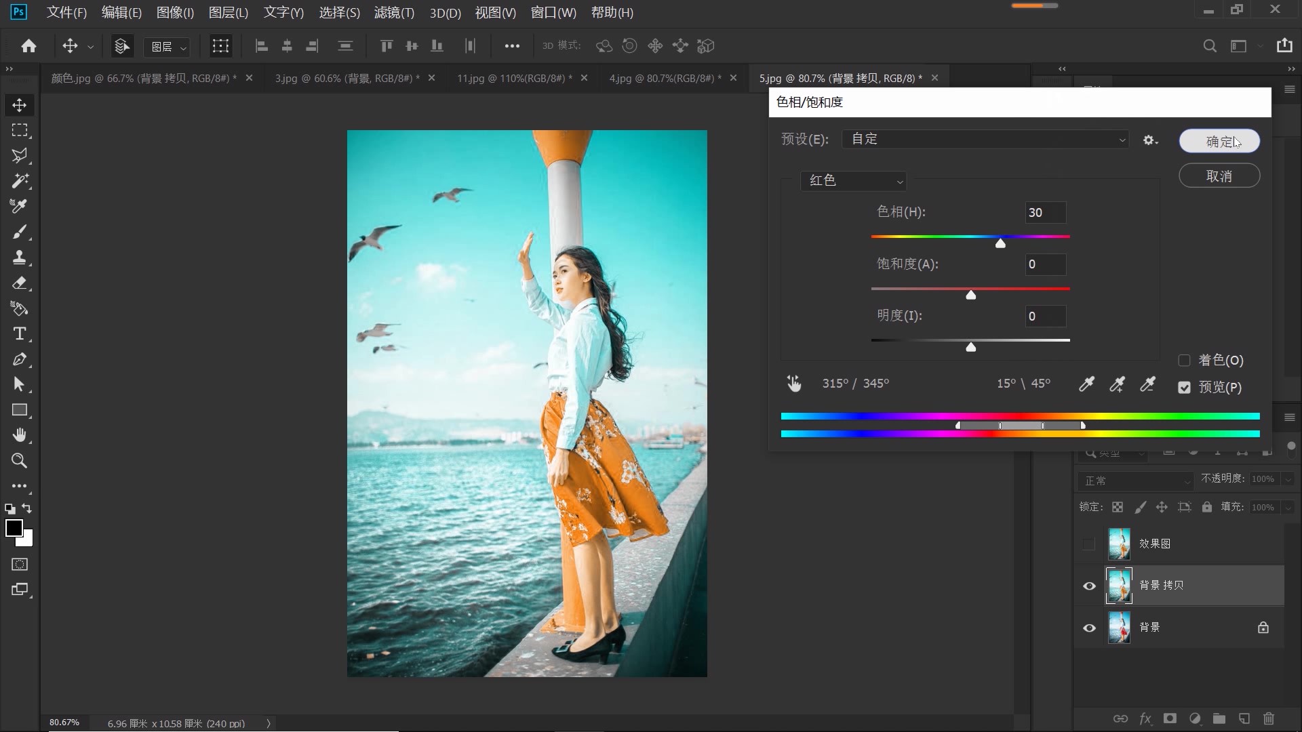Select the Type tool
1302x732 pixels.
[20, 333]
